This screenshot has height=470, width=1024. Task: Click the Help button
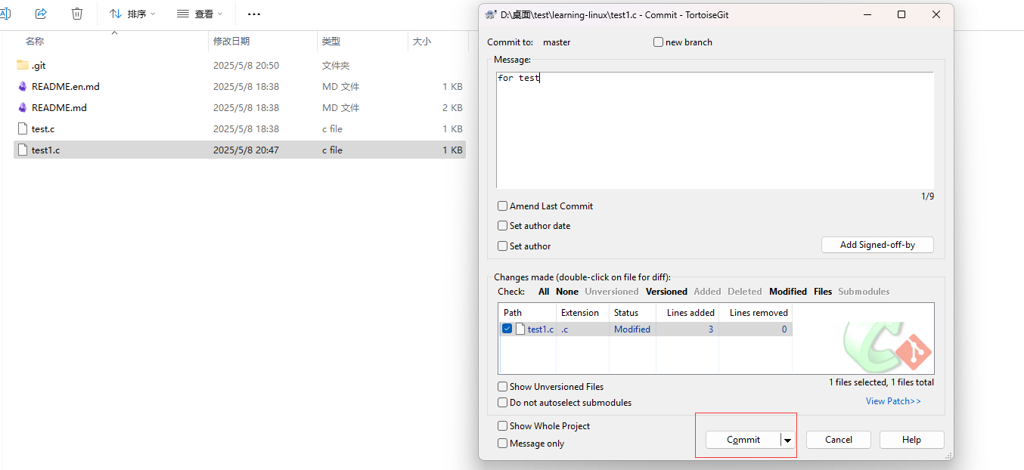tap(911, 440)
